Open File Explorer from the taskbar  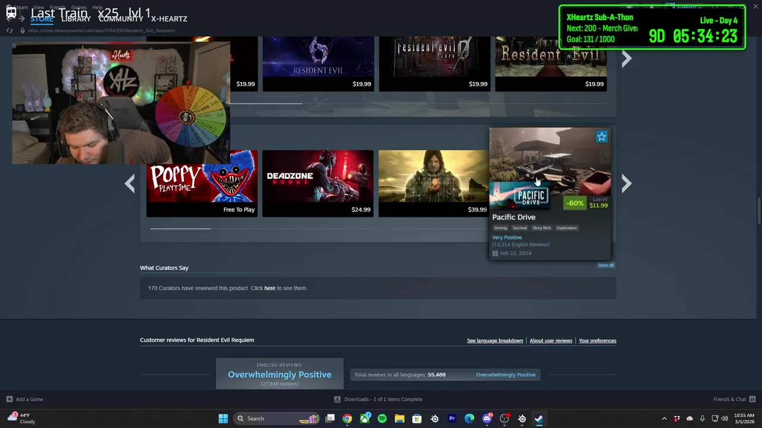pos(399,418)
